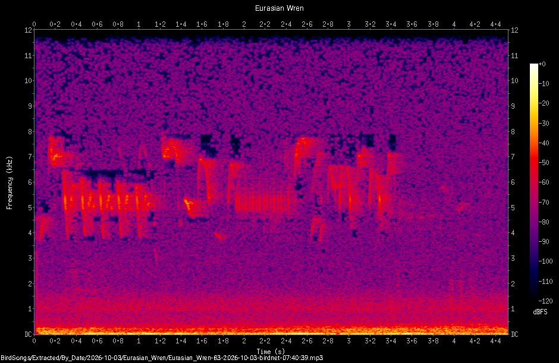
Task: Click the "-120" color scale value
Action: (x=545, y=301)
